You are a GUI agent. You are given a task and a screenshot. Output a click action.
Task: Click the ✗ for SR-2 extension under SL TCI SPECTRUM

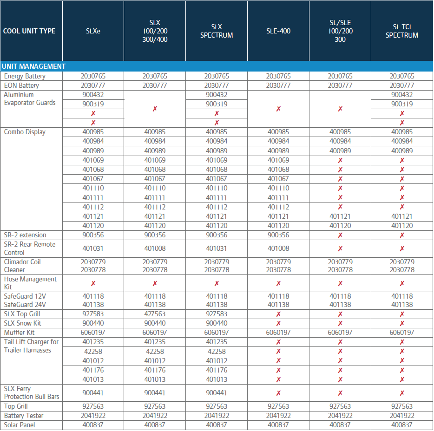[x=401, y=235]
